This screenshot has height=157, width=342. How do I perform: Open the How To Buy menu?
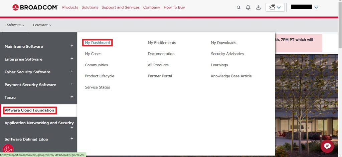174,7
